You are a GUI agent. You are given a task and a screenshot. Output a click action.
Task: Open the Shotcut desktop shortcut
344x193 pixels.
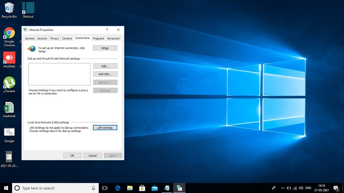[x=28, y=10]
